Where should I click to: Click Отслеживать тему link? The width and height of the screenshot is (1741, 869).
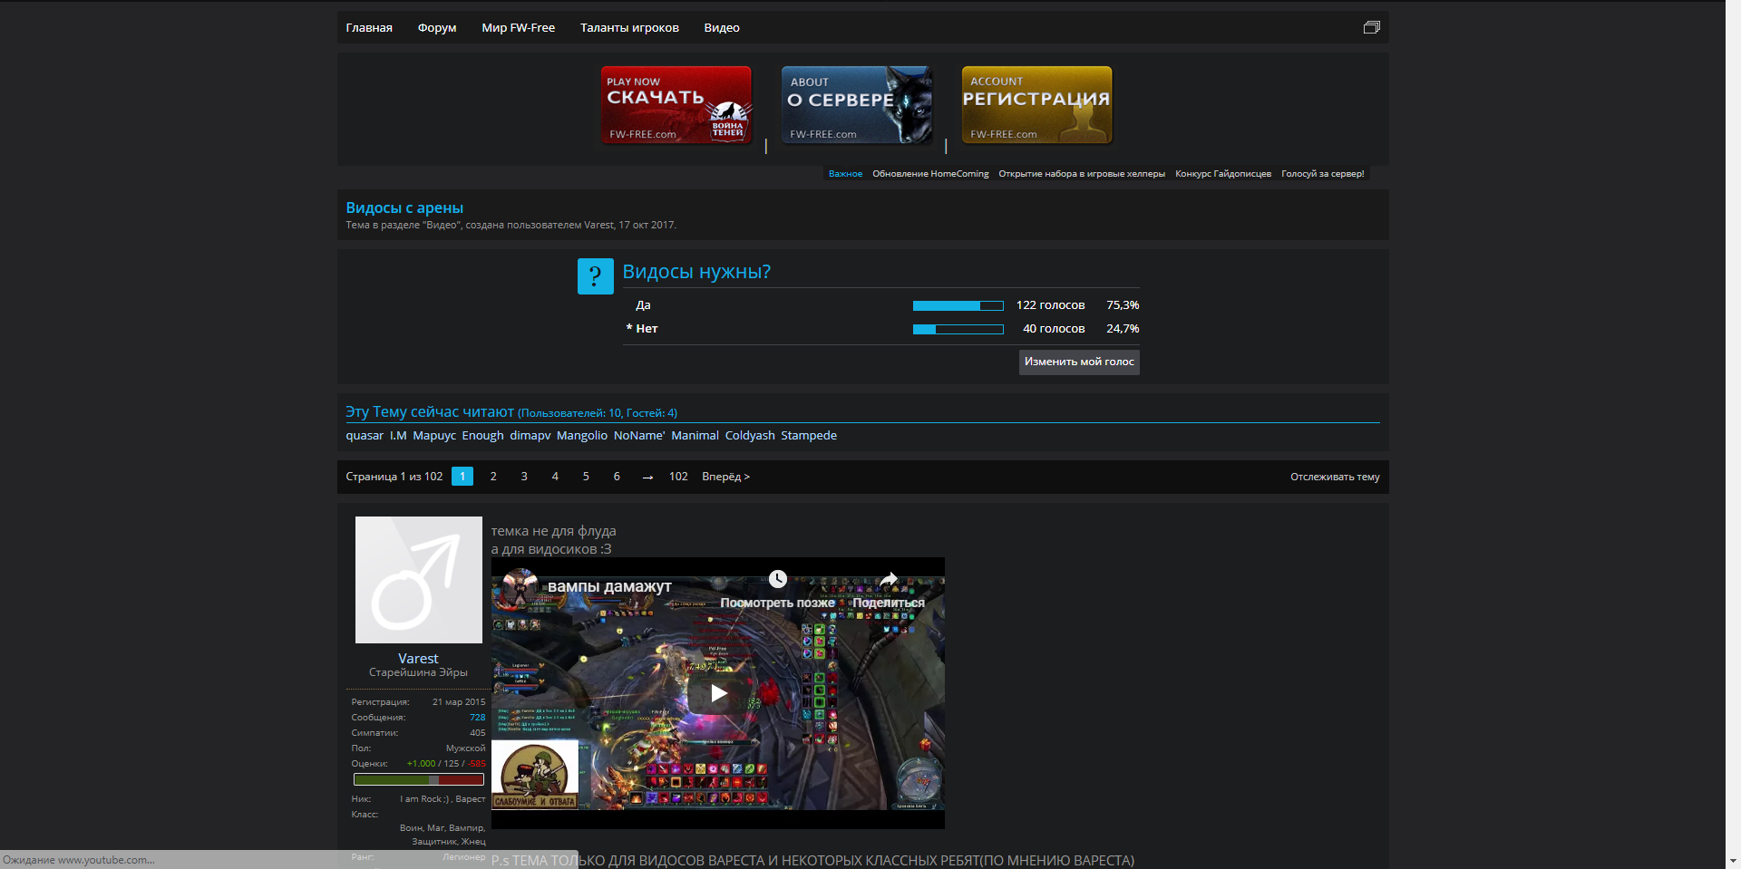tap(1335, 477)
